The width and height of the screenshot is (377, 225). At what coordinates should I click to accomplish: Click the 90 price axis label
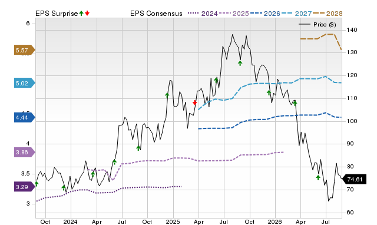click(x=350, y=144)
